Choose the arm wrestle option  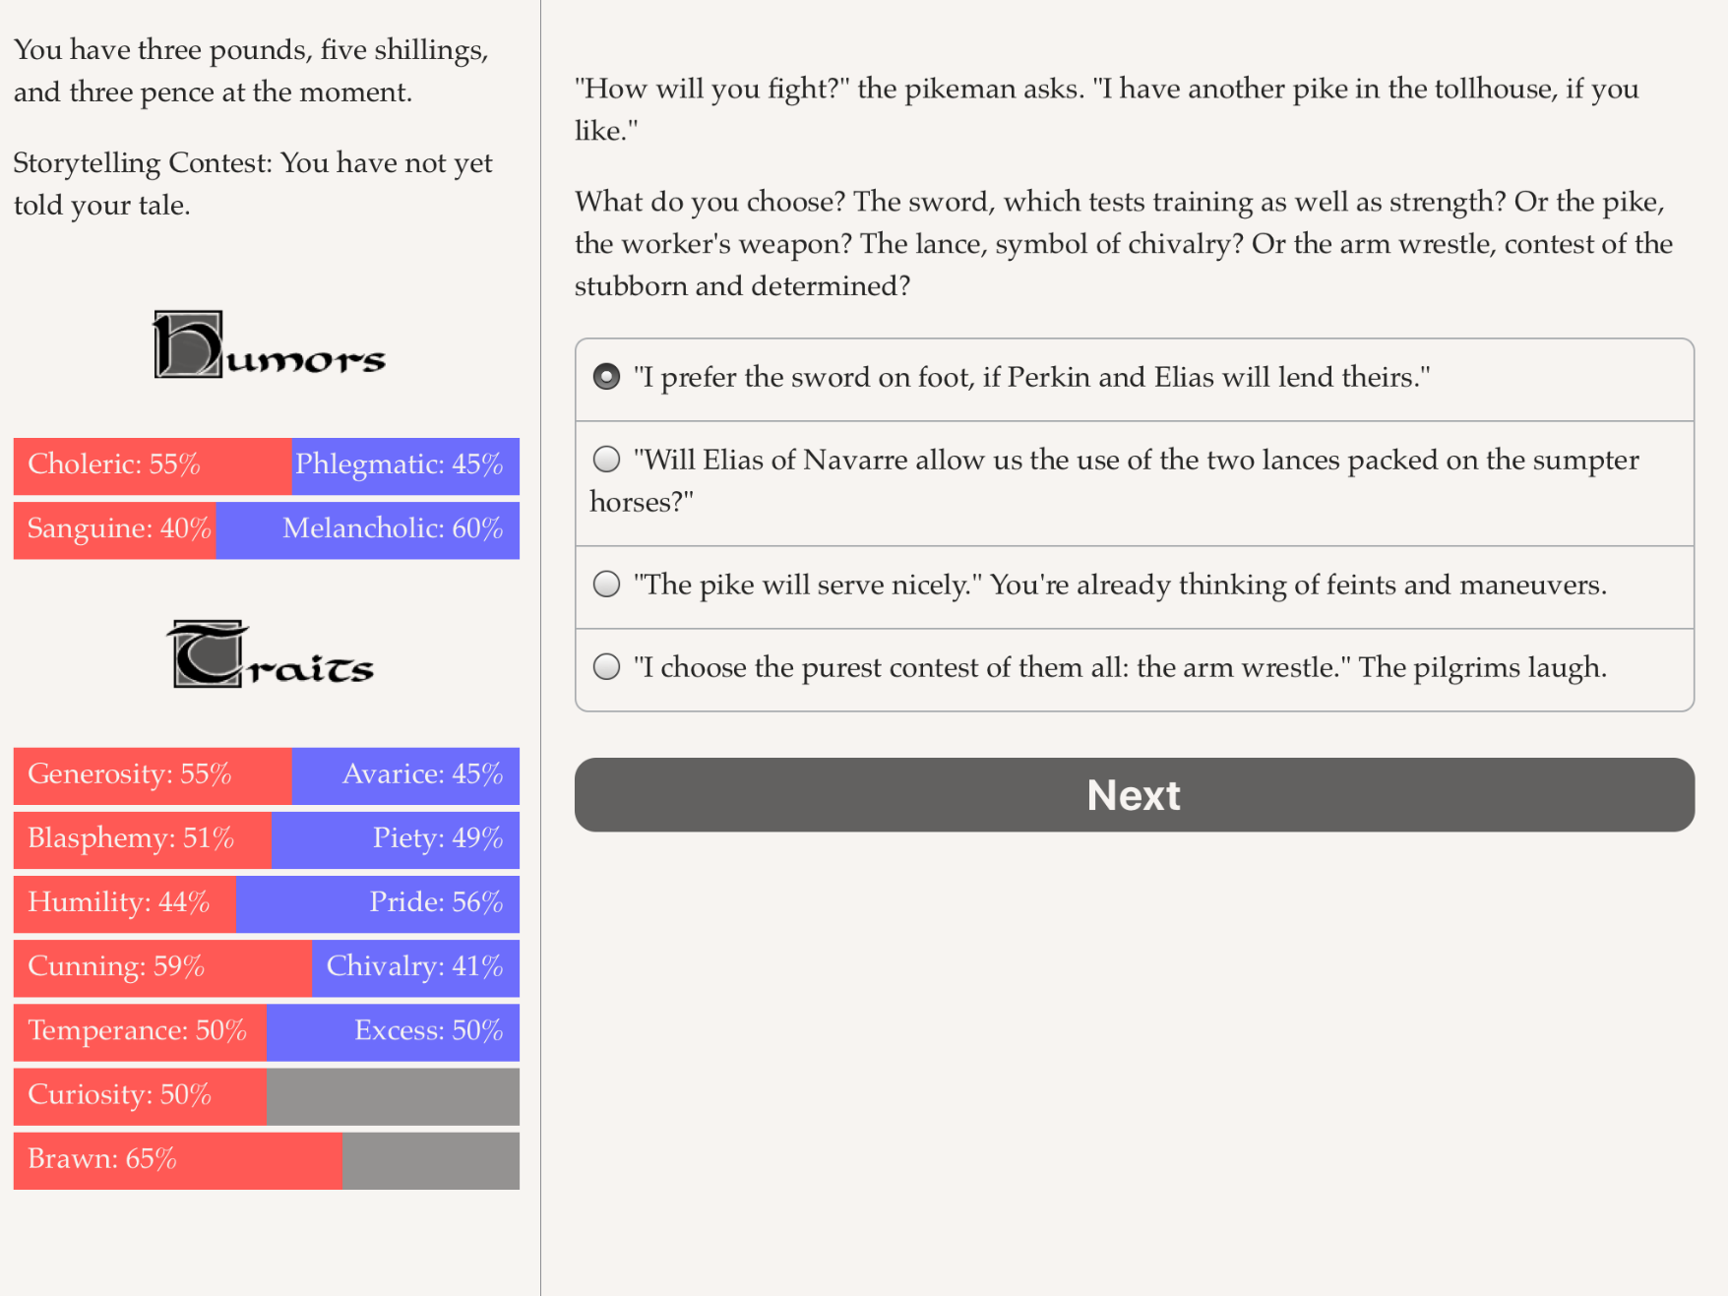tap(1135, 669)
